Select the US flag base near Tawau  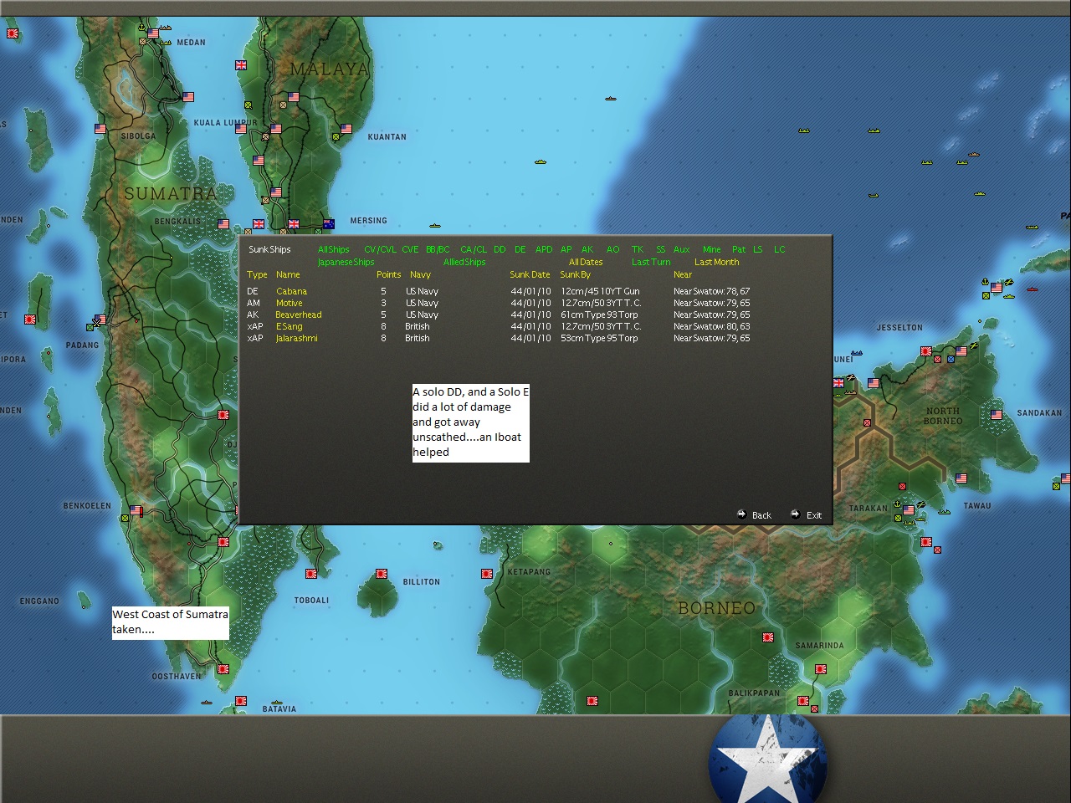(961, 478)
